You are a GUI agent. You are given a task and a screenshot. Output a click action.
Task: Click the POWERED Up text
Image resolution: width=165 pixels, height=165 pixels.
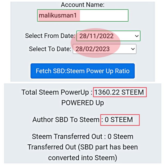pyautogui.click(x=82, y=103)
